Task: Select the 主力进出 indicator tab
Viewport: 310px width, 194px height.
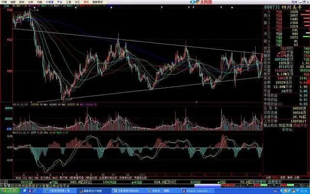Action: pyautogui.click(x=45, y=178)
